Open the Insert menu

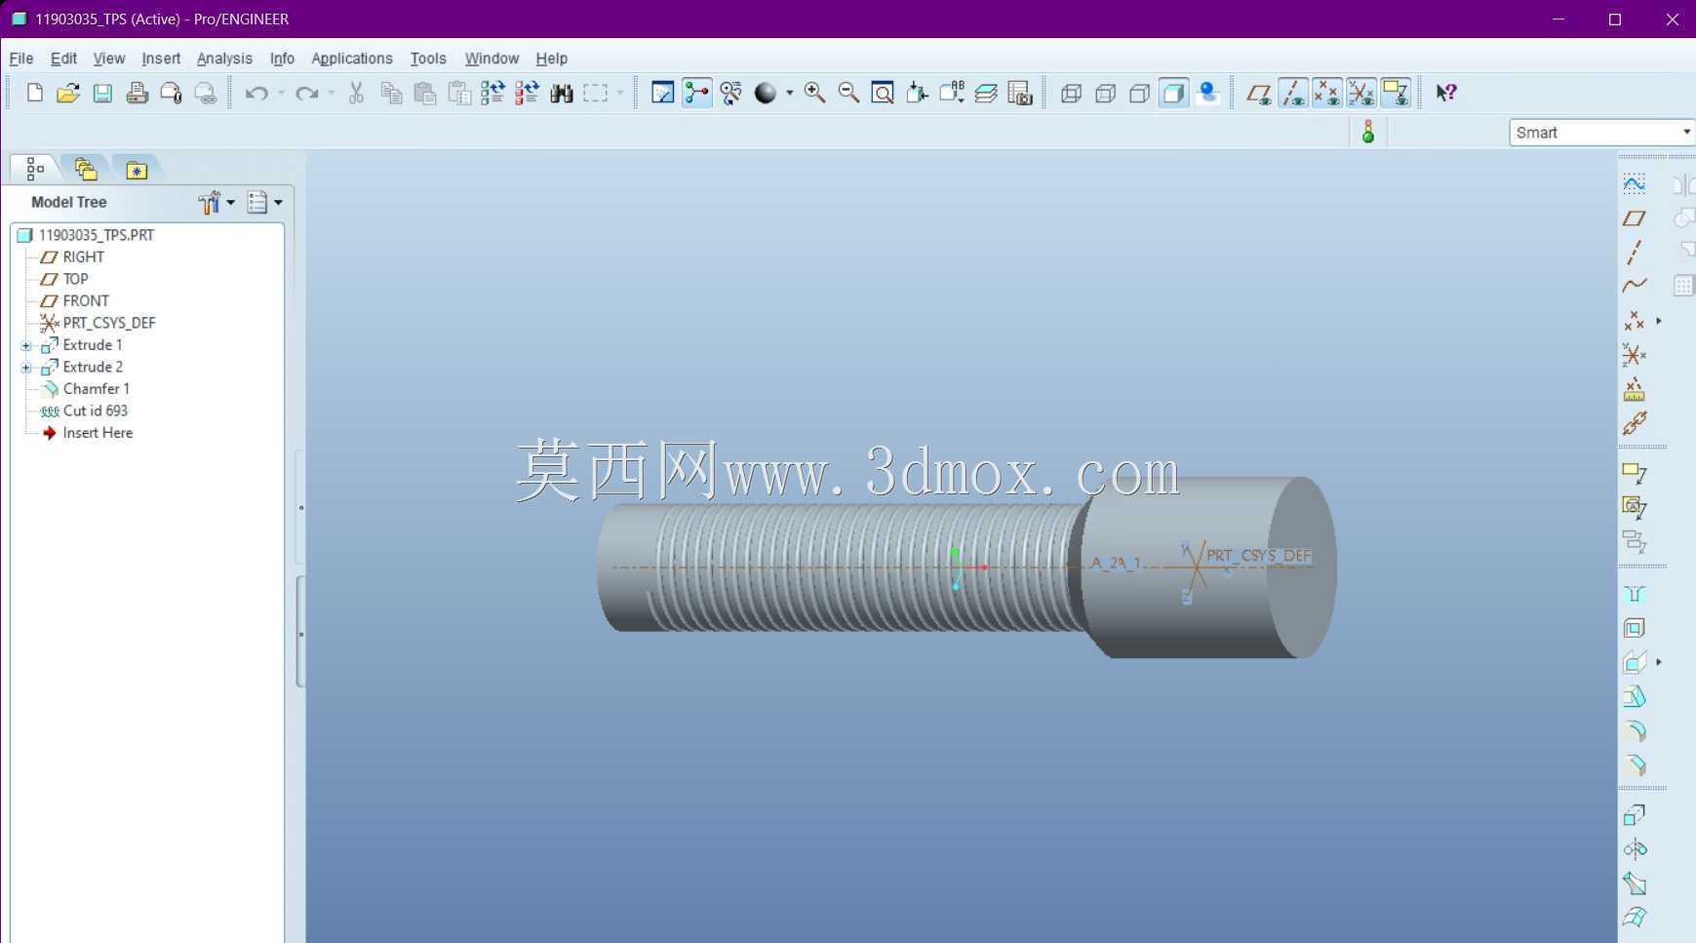[x=161, y=59]
